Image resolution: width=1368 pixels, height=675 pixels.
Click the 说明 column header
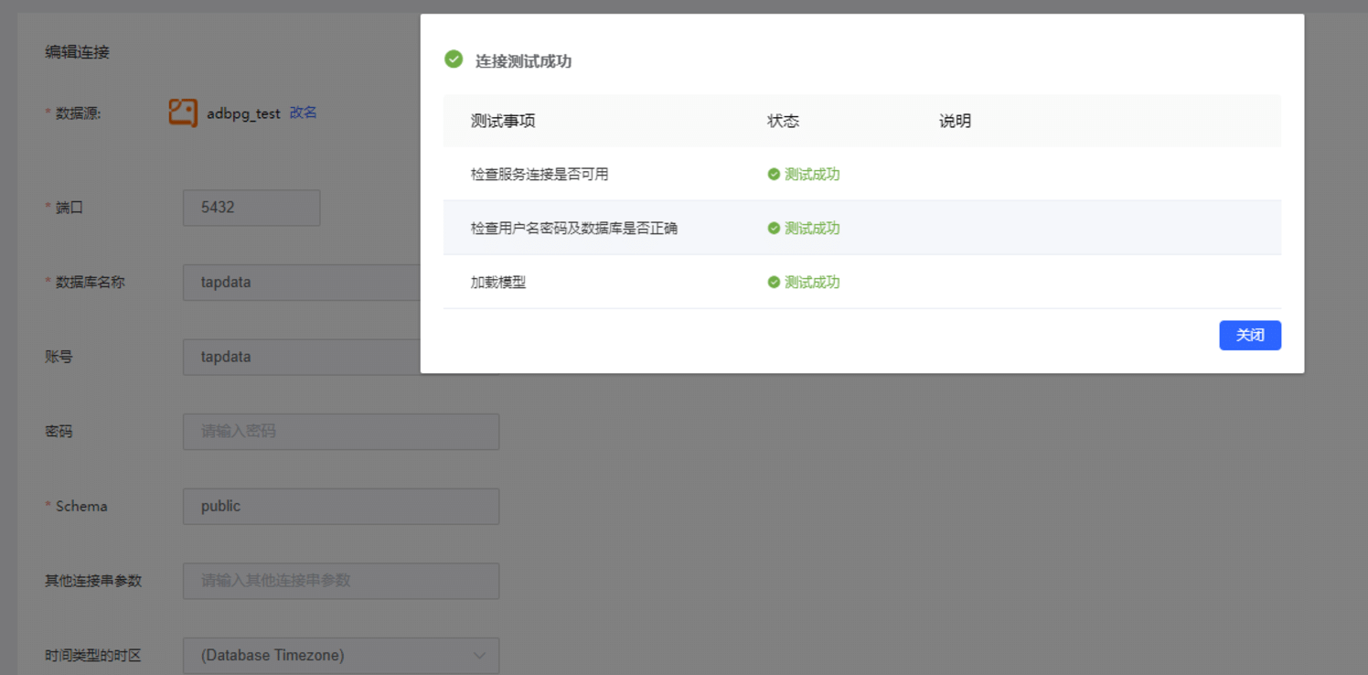[955, 121]
